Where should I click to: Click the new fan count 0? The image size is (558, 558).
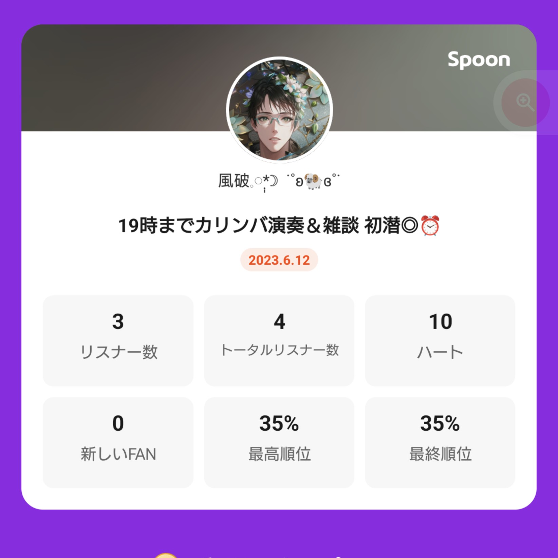coord(118,423)
